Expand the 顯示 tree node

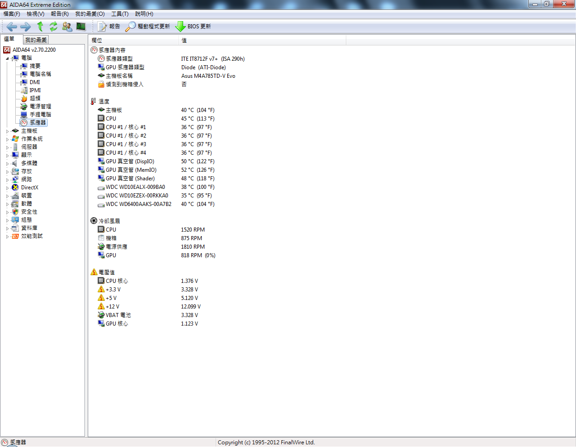pos(7,156)
